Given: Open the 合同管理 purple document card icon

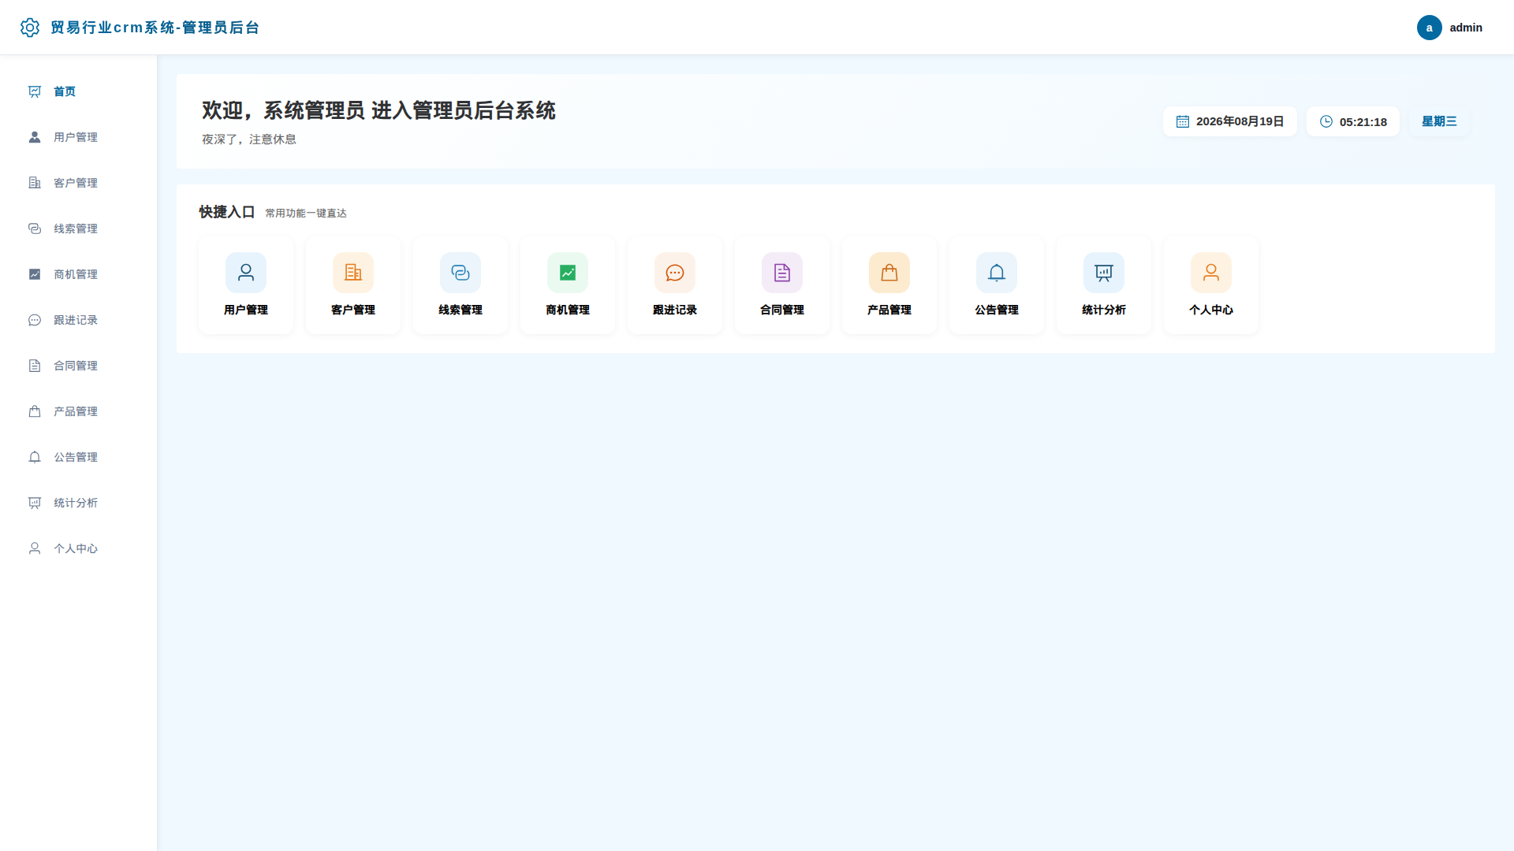Looking at the screenshot, I should point(782,273).
